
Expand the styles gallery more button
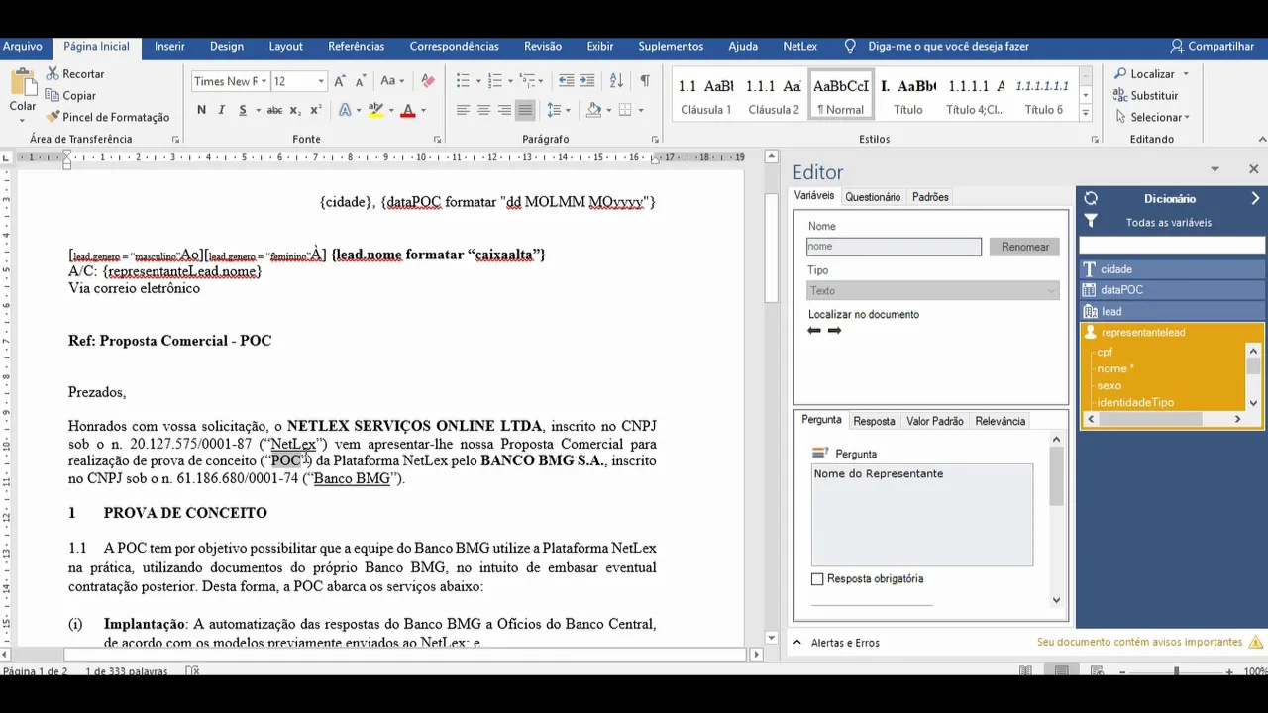(1087, 114)
